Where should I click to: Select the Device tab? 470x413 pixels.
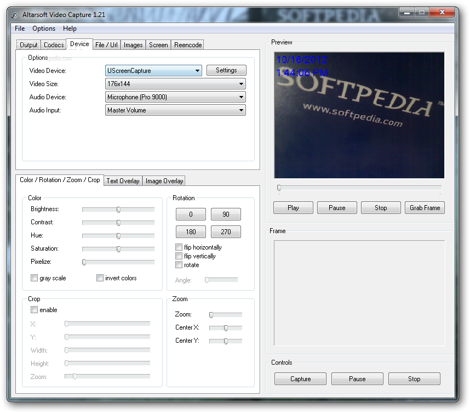point(79,44)
